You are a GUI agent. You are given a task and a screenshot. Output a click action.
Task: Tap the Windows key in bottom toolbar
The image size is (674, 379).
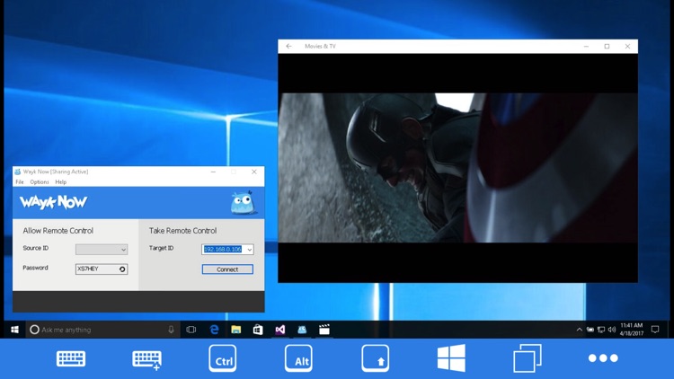tap(451, 358)
